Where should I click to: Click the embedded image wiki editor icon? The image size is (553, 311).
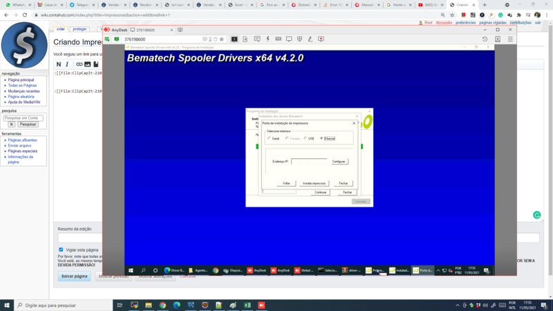pos(87,64)
